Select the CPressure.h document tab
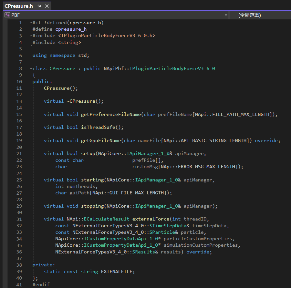This screenshot has width=291, height=288. tap(19, 6)
